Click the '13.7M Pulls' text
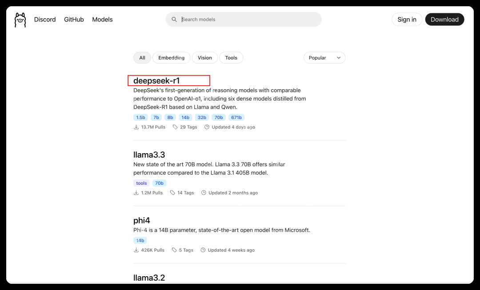Viewport: 480px width, 290px height. tap(153, 127)
